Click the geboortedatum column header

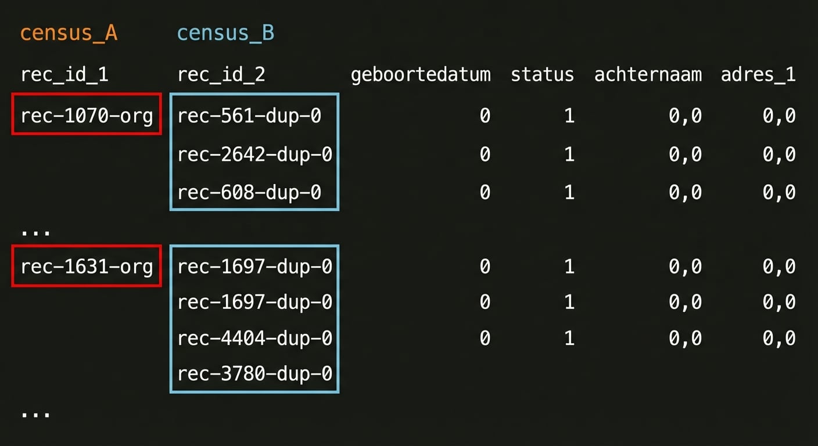point(421,74)
